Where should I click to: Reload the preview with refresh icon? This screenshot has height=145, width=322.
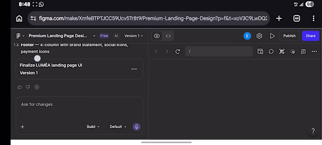178,52
